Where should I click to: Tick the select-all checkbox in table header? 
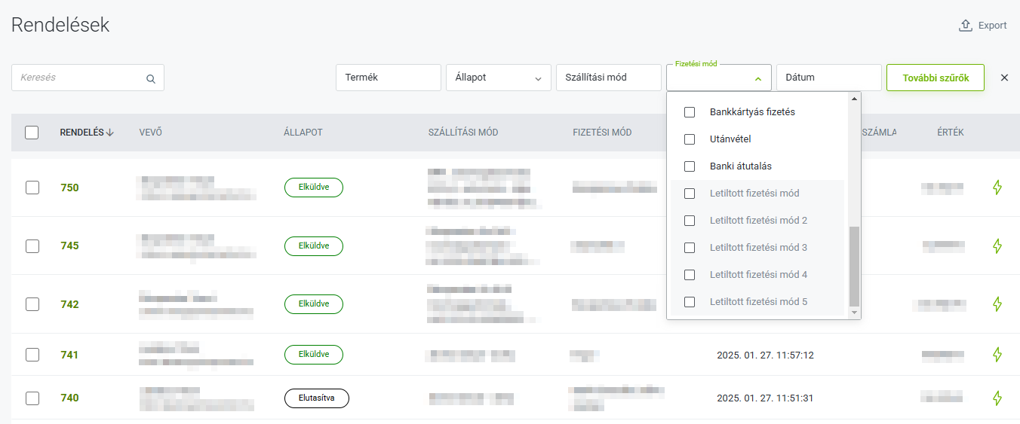(32, 133)
